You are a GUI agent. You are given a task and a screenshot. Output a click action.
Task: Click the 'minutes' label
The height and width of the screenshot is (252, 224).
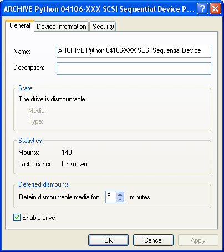[140, 197]
